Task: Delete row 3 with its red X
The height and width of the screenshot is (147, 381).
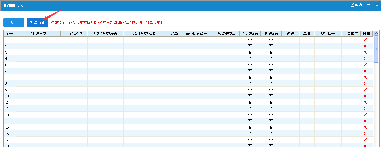Action: tap(365, 52)
